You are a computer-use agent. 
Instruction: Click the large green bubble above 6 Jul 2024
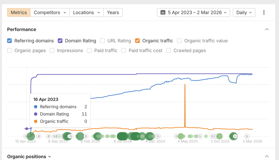point(123,136)
